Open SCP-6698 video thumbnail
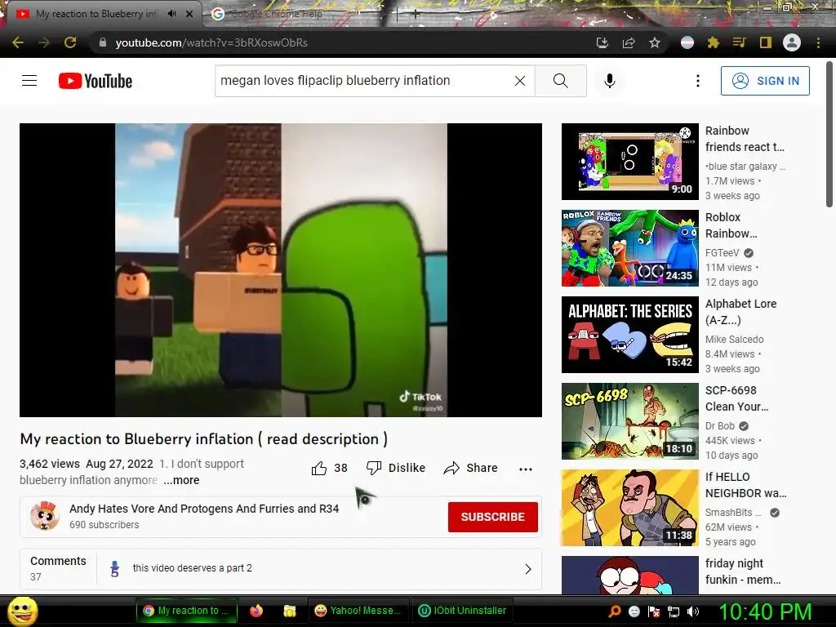 click(629, 420)
